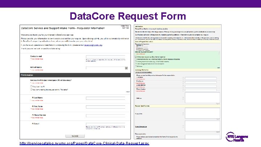Image resolution: width=261 pixels, height=147 pixels.
Task: Click the NYU Langone Health logo
Action: (237, 137)
